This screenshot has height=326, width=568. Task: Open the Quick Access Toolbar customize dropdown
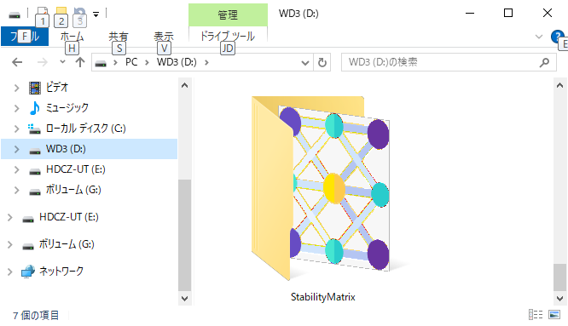point(96,14)
